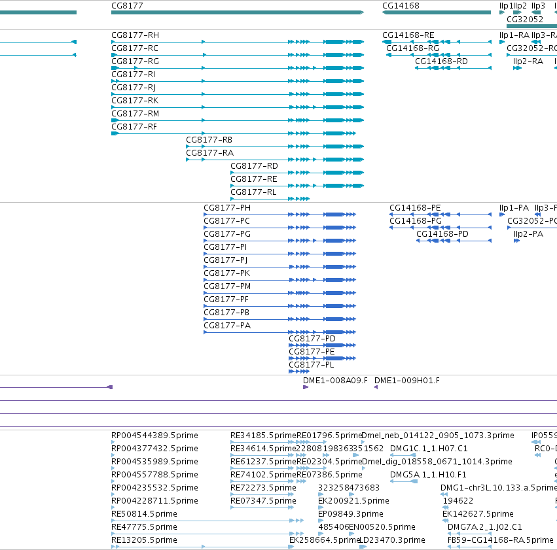The width and height of the screenshot is (557, 550).
Task: Open EST EK200921.5prime
Action: tap(353, 502)
